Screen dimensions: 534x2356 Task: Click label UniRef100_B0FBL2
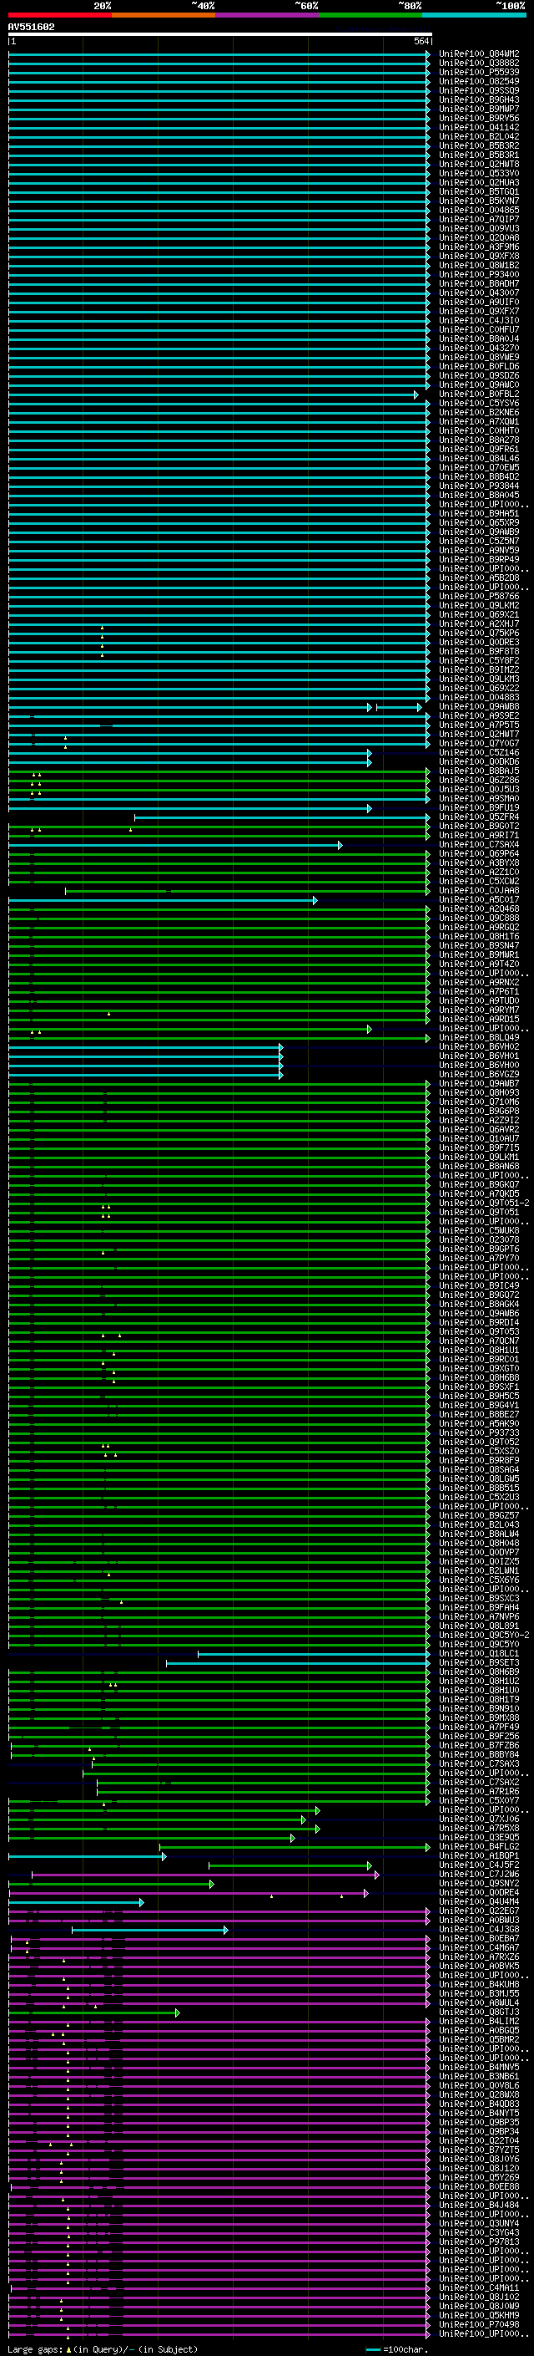(x=479, y=394)
